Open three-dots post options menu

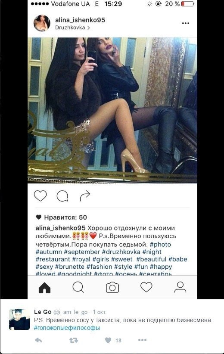(x=185, y=23)
